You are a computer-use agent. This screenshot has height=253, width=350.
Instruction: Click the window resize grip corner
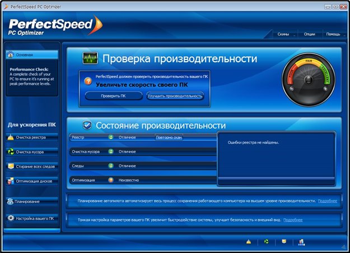pos(343,246)
